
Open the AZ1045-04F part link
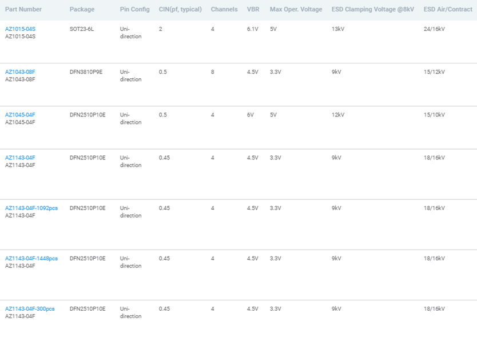(20, 115)
